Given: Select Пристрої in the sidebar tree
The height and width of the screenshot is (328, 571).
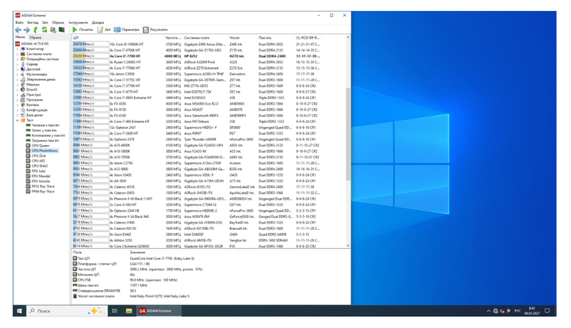Looking at the screenshot, I should click(x=33, y=94).
